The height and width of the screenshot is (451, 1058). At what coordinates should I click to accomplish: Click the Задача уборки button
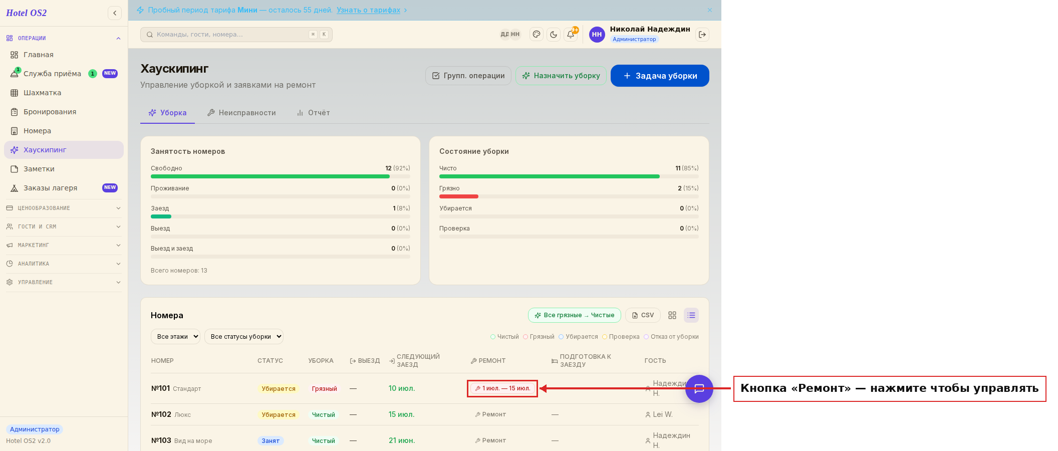point(660,76)
